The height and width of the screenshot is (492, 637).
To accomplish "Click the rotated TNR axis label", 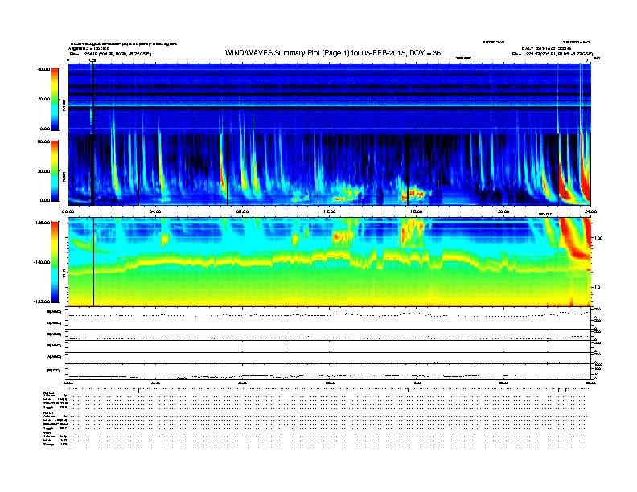I will tap(64, 273).
